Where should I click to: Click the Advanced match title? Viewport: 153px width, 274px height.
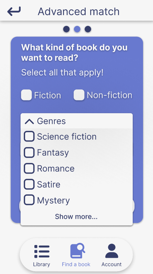[x=79, y=11]
